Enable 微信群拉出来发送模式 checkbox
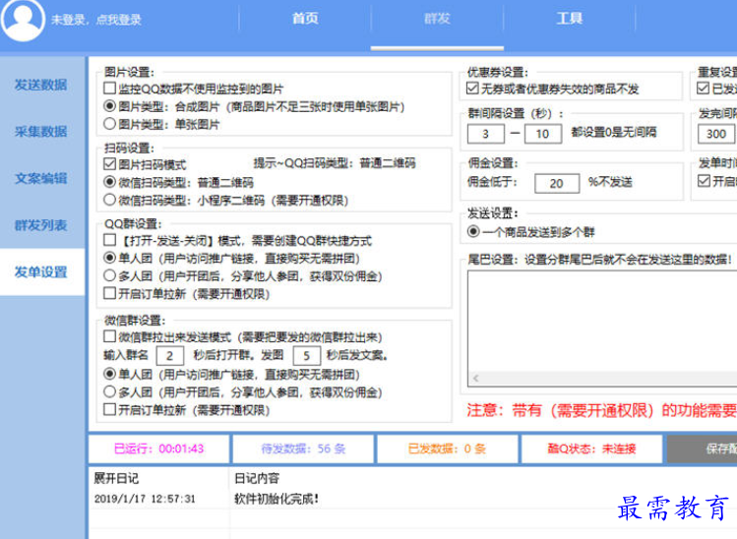 pyautogui.click(x=109, y=336)
